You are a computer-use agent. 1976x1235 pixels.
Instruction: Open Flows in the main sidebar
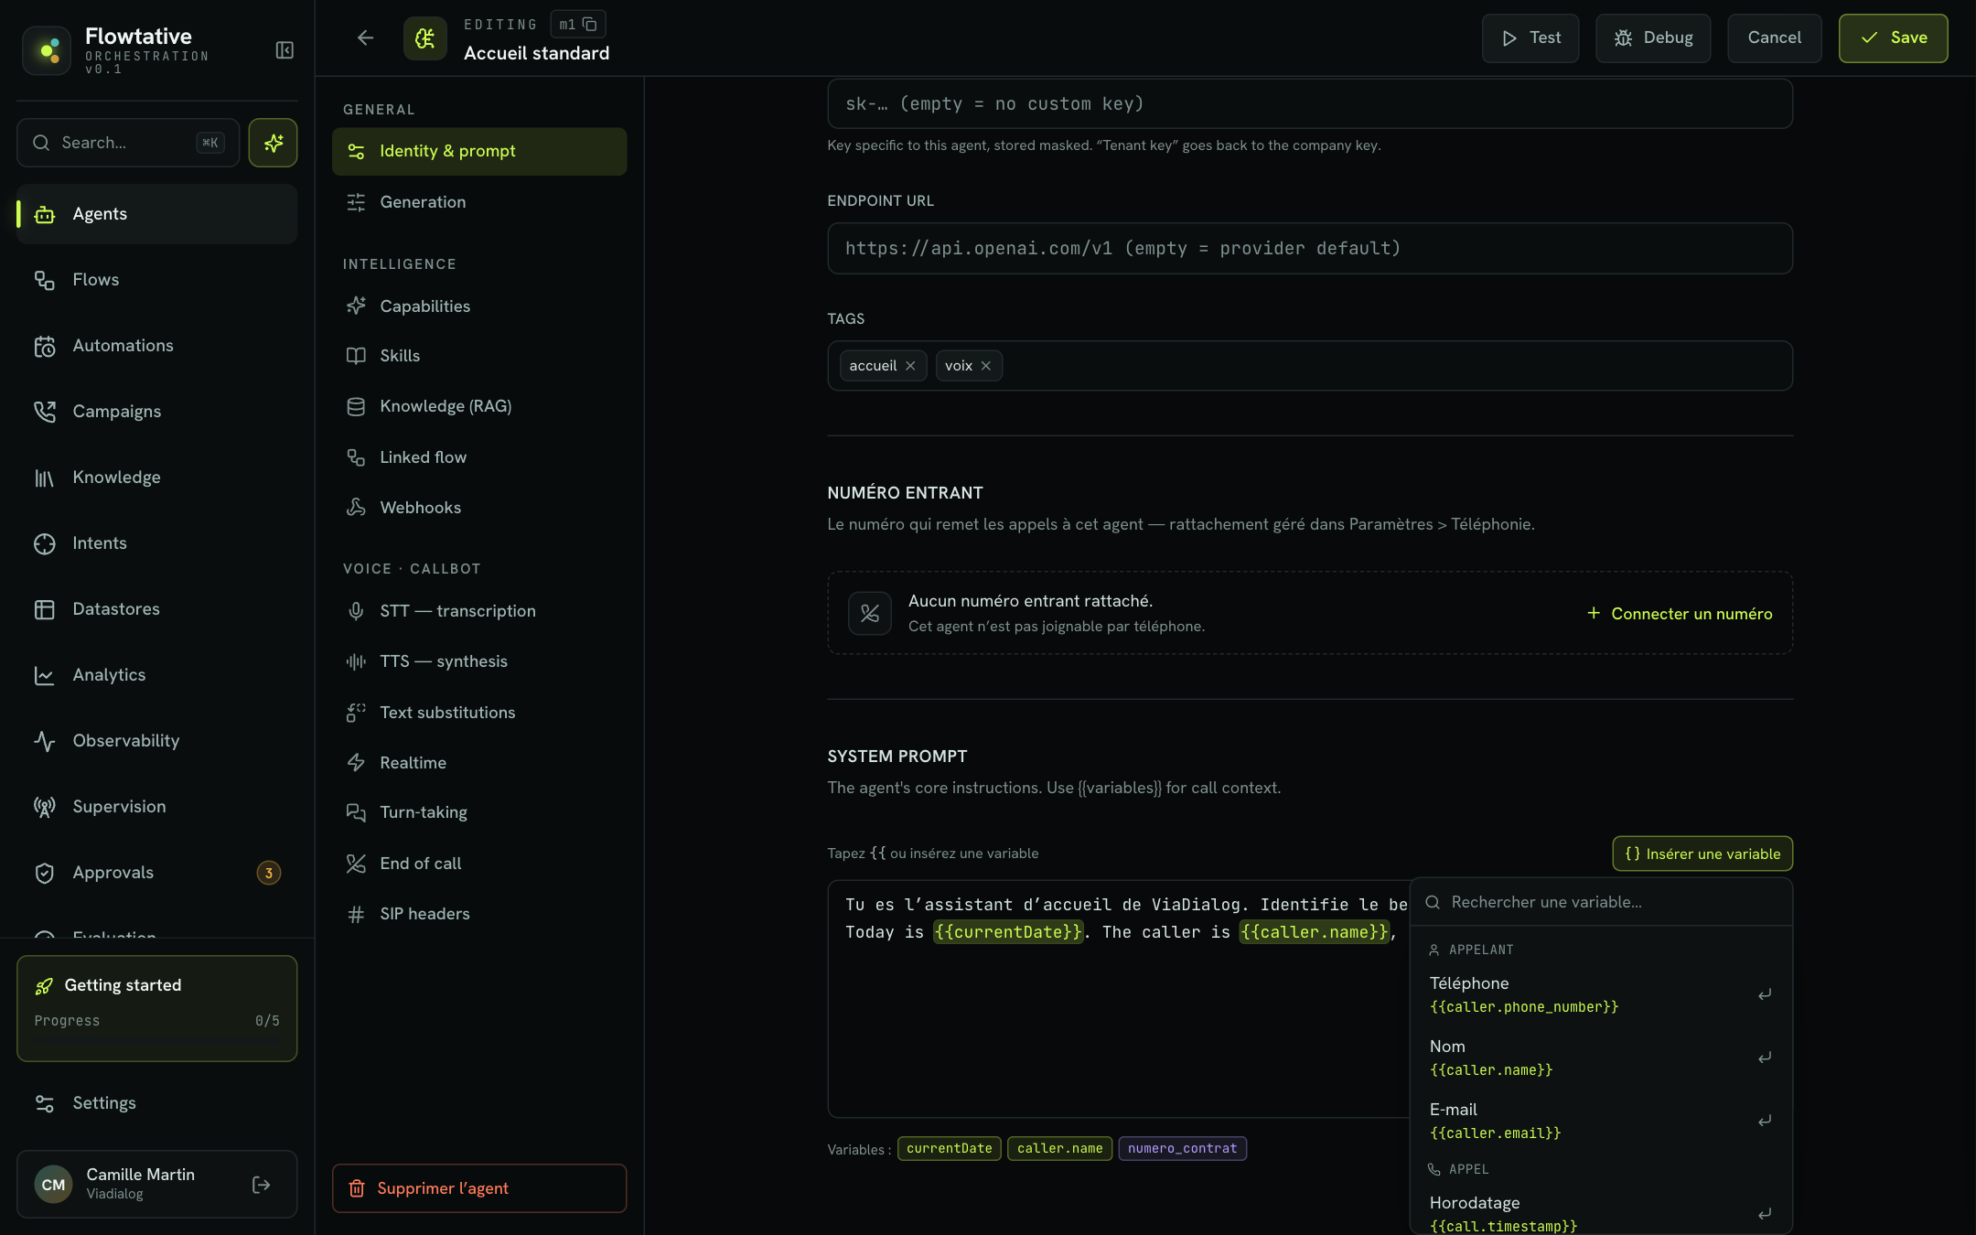pyautogui.click(x=157, y=280)
